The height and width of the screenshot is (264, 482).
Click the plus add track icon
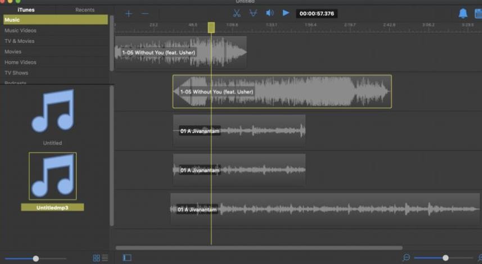tap(128, 14)
